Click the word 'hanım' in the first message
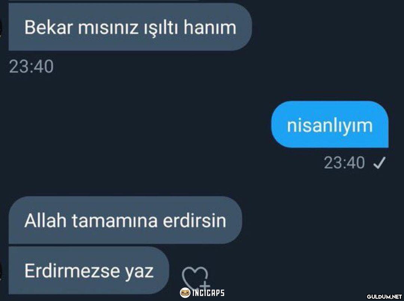The height and width of the screenshot is (301, 404). 210,27
